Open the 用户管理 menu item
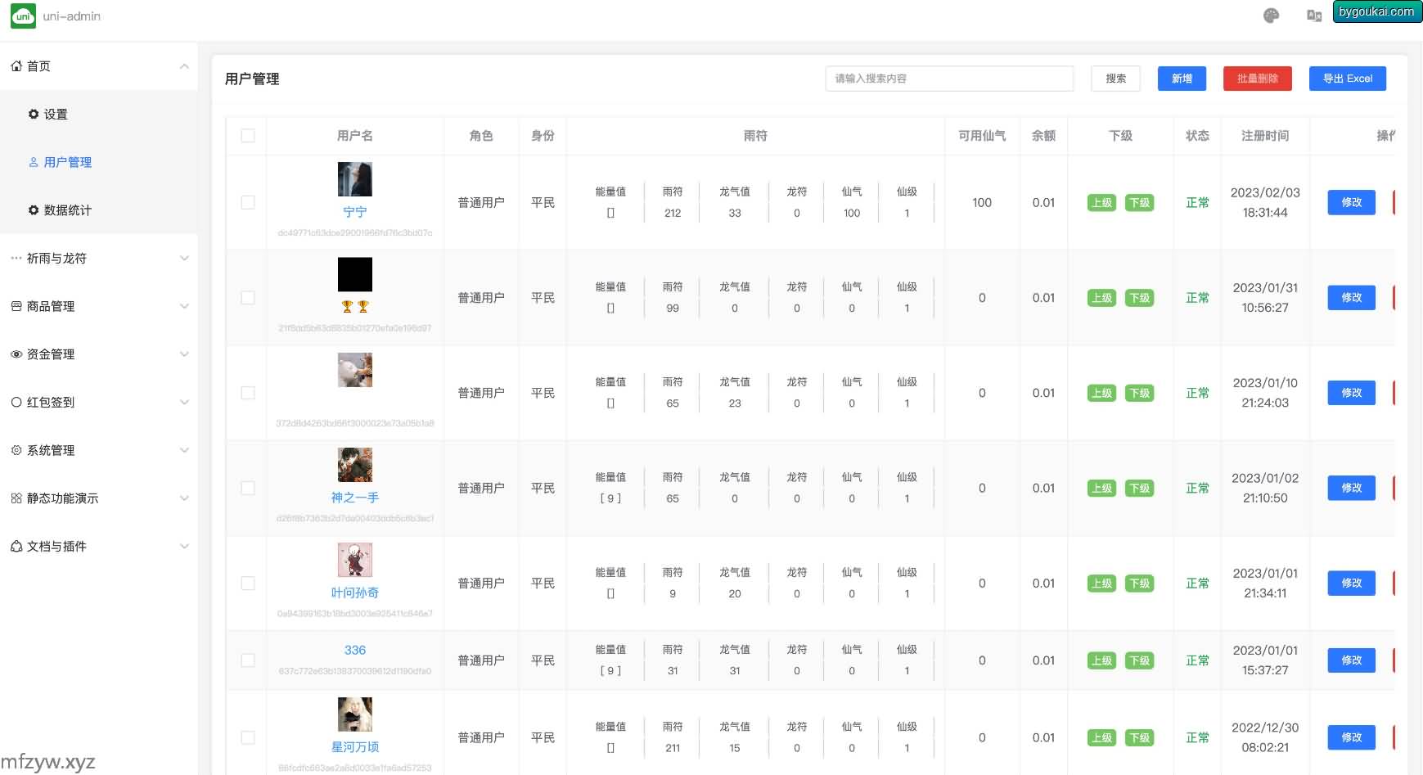Image resolution: width=1423 pixels, height=775 pixels. pos(67,162)
